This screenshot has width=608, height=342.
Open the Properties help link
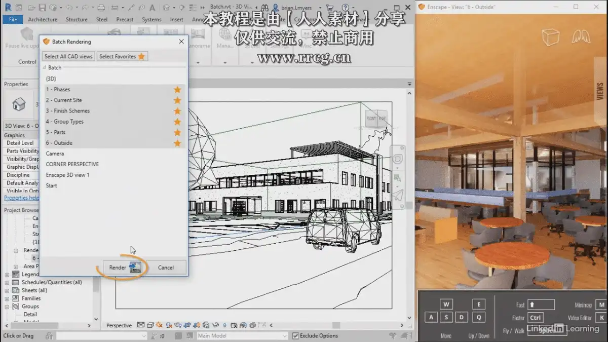point(21,198)
